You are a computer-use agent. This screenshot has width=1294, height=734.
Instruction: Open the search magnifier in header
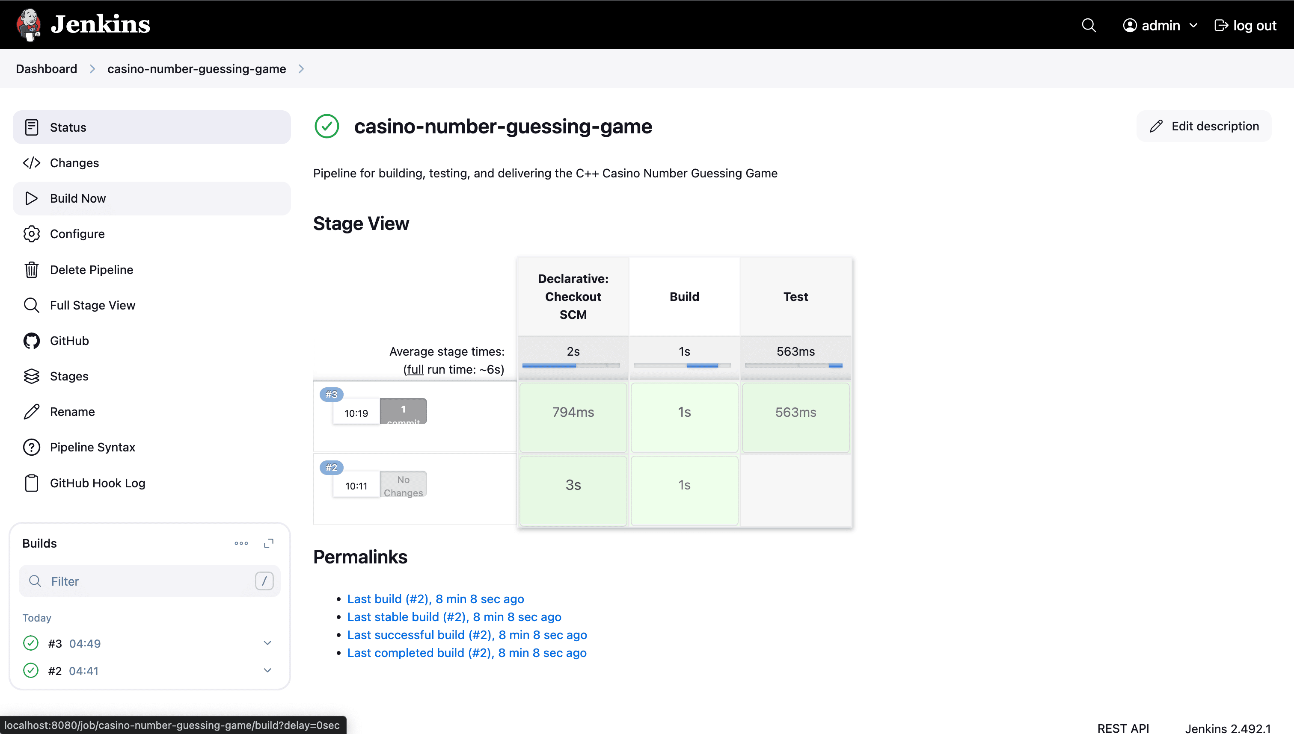pyautogui.click(x=1089, y=25)
